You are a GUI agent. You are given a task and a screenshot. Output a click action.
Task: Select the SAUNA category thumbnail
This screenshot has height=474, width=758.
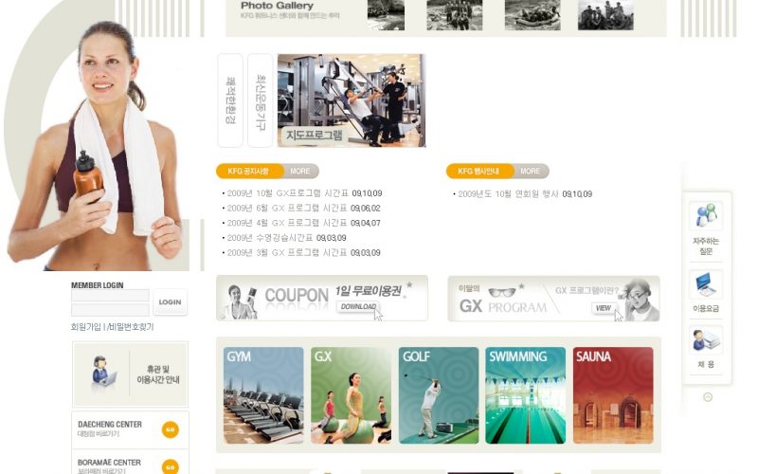click(612, 395)
